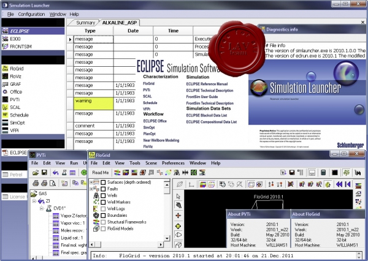368x261 pixels.
Task: Open the ECLIPSE Blackoil Data List link
Action: pos(207,115)
